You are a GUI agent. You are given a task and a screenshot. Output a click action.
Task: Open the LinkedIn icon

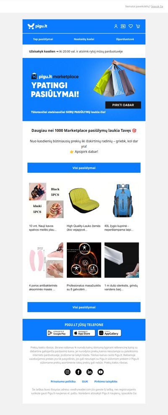tap(89, 372)
